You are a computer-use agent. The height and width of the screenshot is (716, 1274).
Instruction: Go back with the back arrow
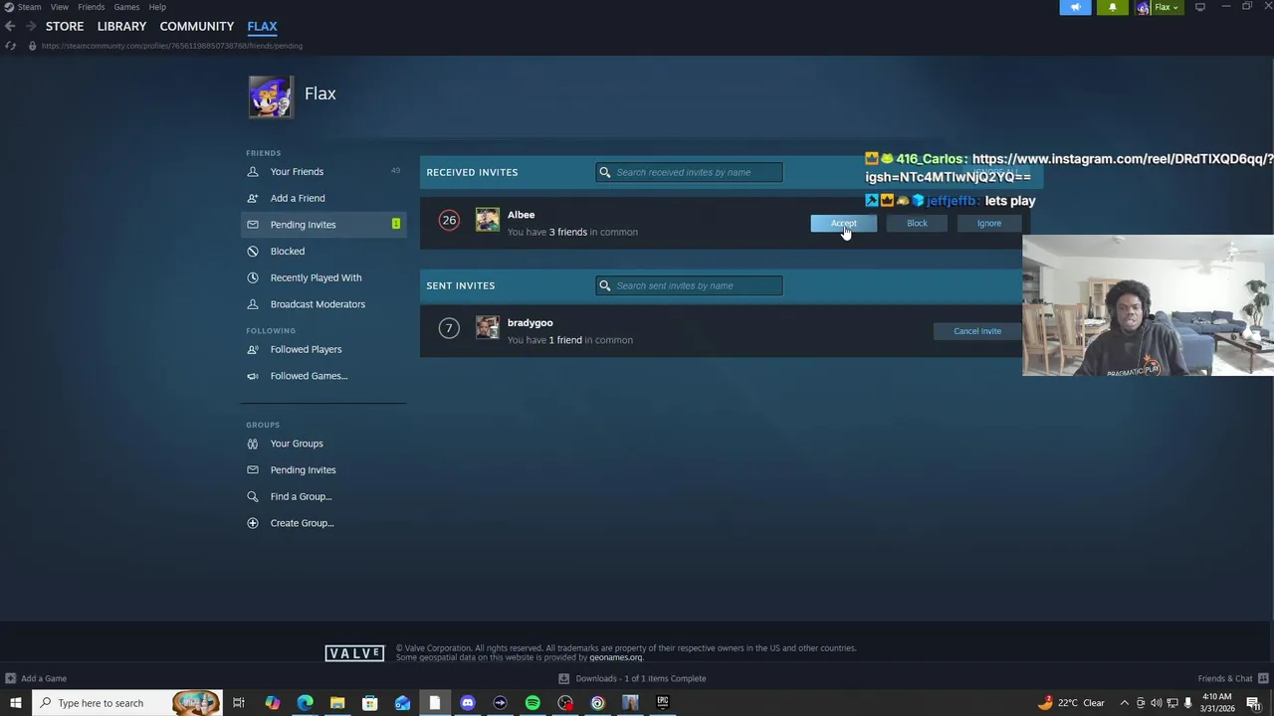tap(10, 26)
